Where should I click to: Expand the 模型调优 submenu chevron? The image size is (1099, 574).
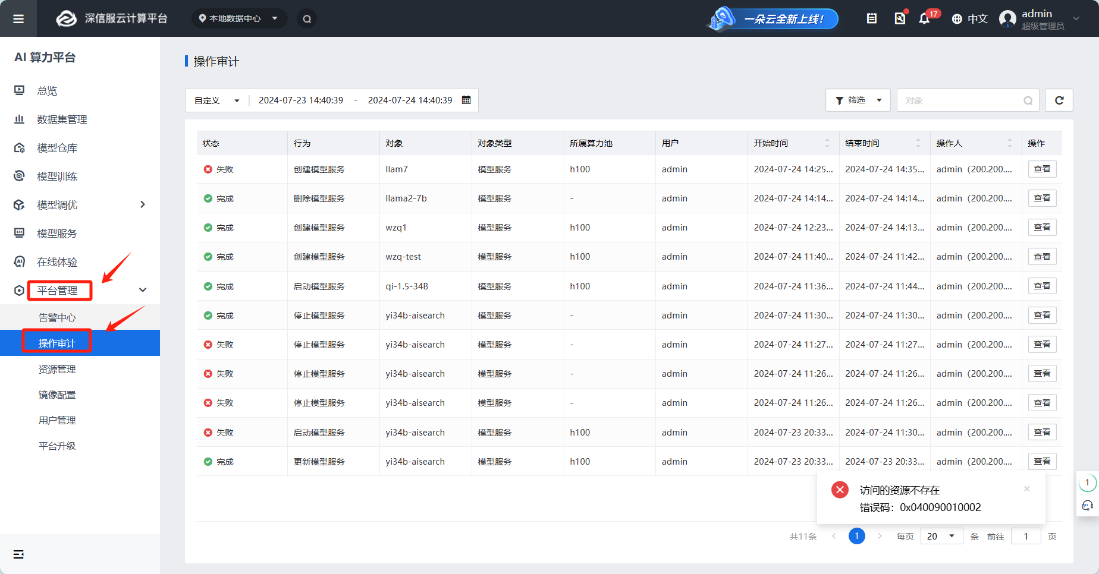143,204
